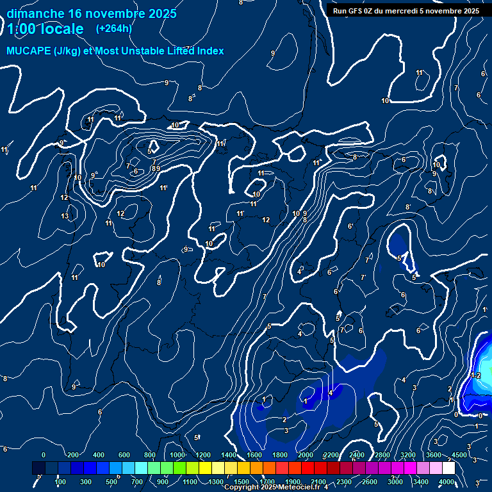The width and height of the screenshot is (492, 492).
Task: Click the legend scale value '2000'
Action: (306, 455)
